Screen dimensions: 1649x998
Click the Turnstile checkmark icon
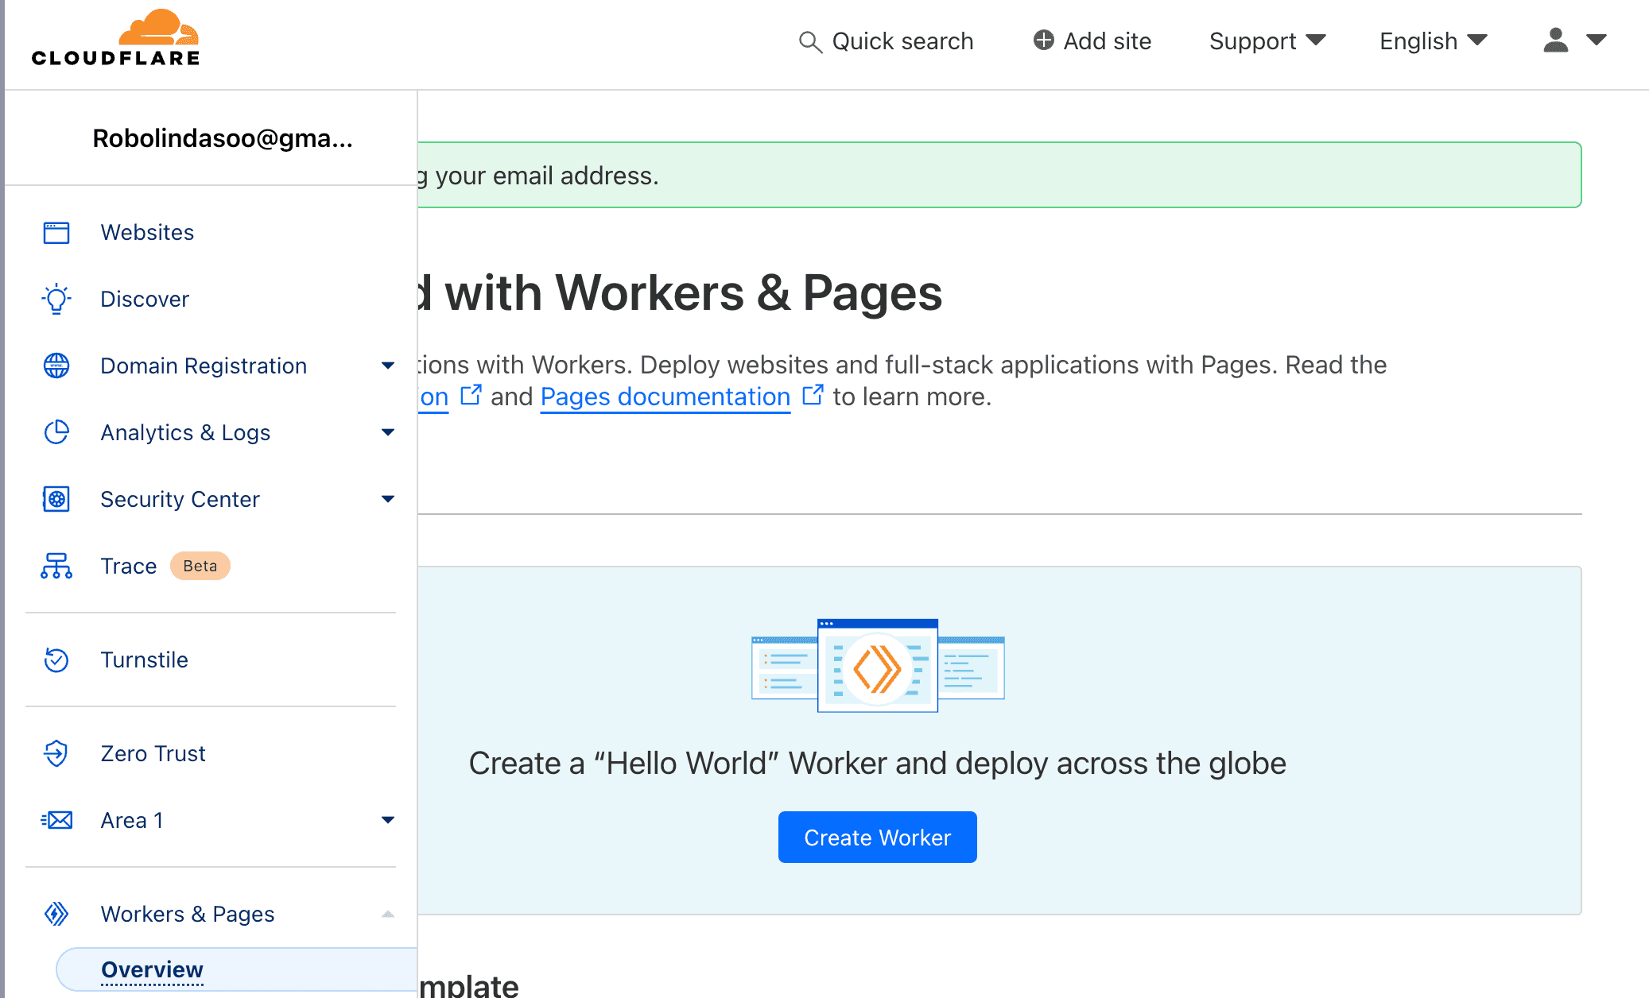[56, 660]
